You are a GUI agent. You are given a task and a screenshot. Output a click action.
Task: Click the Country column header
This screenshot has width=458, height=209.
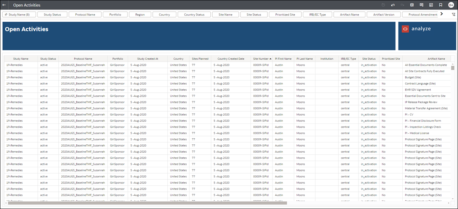[178, 59]
